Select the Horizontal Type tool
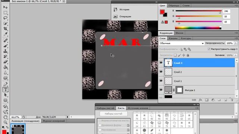Image resolution: width=239 pixels, height=134 pixels. 5,89
